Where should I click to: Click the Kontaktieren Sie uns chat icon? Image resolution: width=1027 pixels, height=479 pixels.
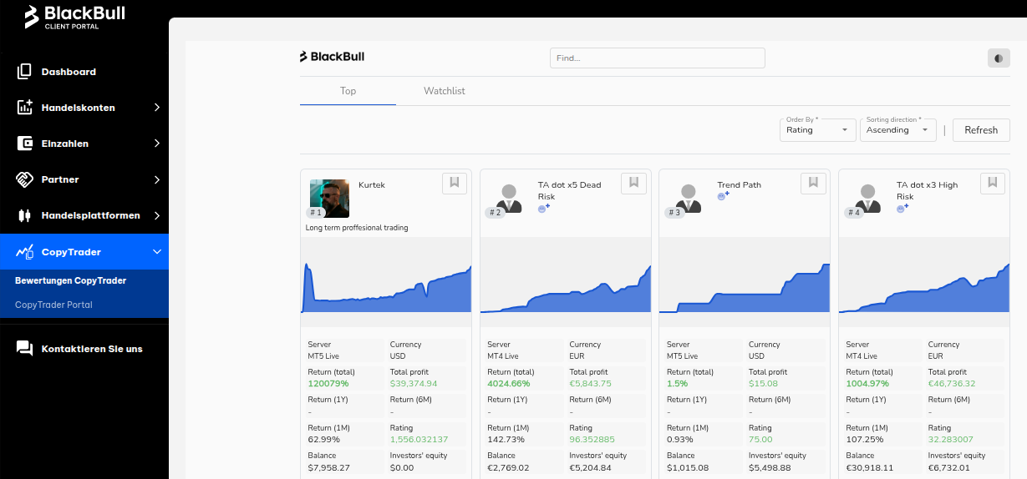[x=24, y=349]
